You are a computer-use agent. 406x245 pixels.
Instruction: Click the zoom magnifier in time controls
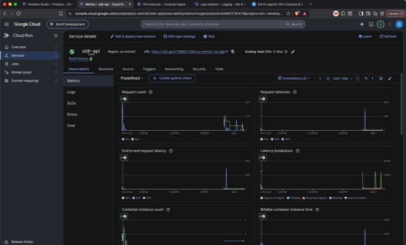coord(366,78)
